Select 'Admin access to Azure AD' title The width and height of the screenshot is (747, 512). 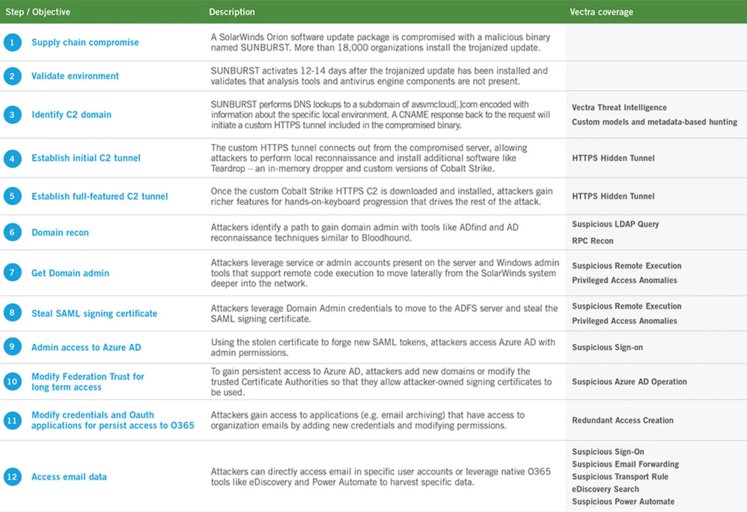(86, 347)
